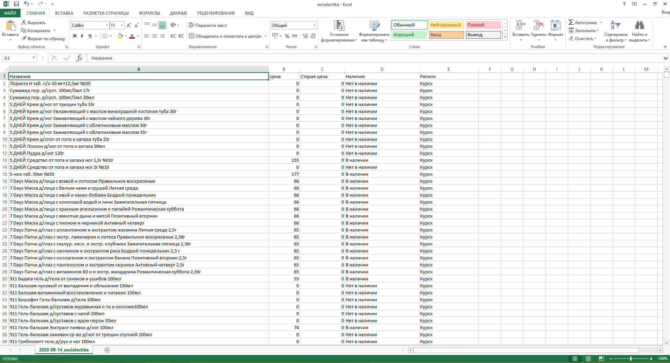Increase font size icon

coord(129,25)
